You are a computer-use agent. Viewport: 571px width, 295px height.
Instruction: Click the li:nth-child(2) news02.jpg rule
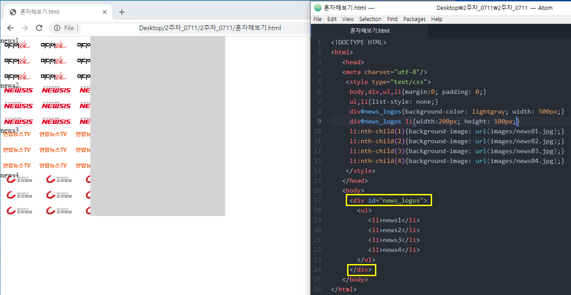[x=457, y=141]
